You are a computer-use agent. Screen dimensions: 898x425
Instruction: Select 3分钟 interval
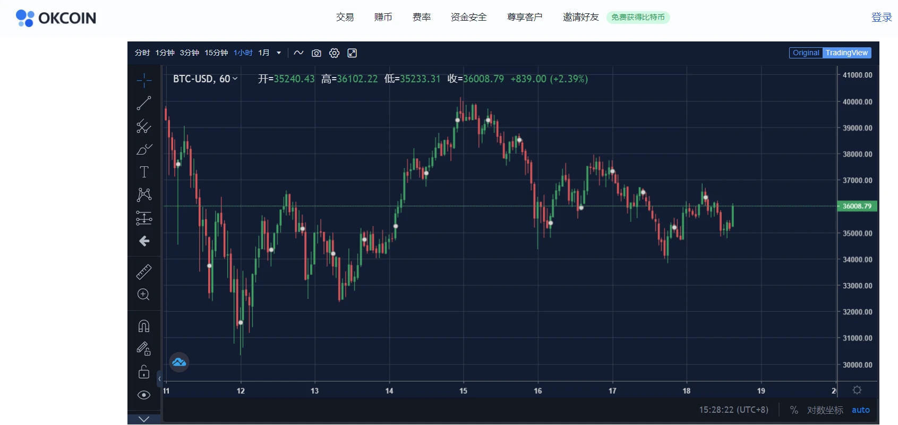[x=189, y=53]
